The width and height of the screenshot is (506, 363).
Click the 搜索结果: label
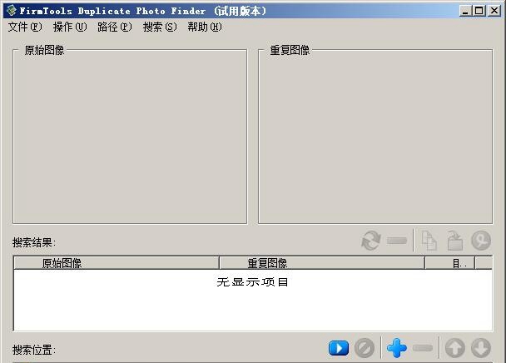point(34,242)
